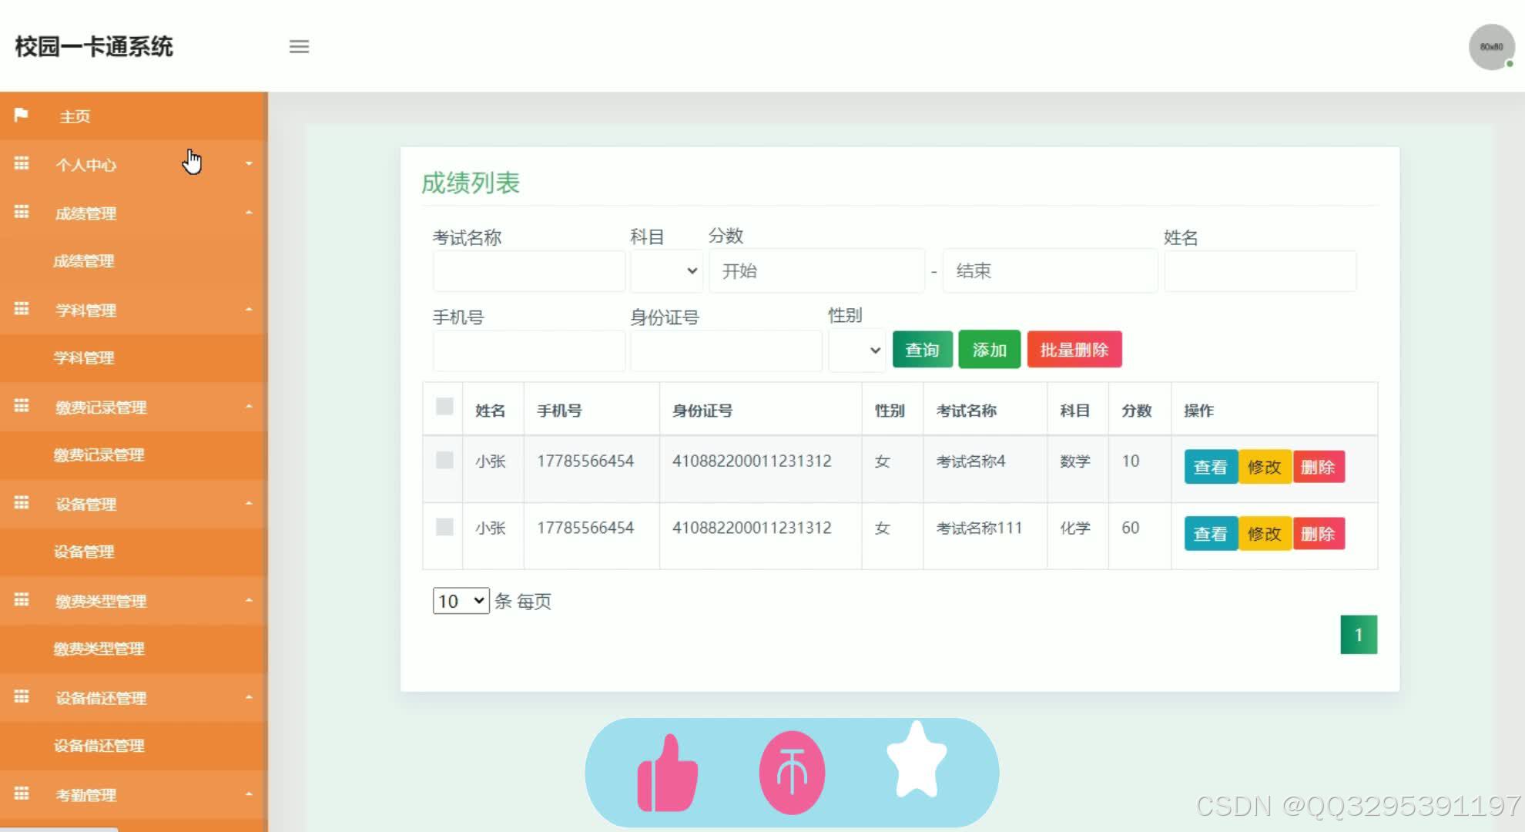The height and width of the screenshot is (832, 1525).
Task: Click the white star favorite icon
Action: [916, 759]
